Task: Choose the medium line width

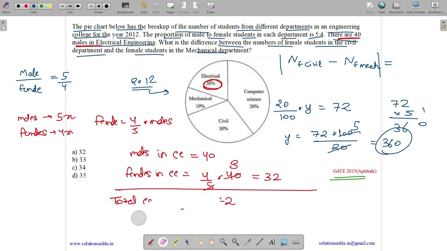Action: point(70,6)
